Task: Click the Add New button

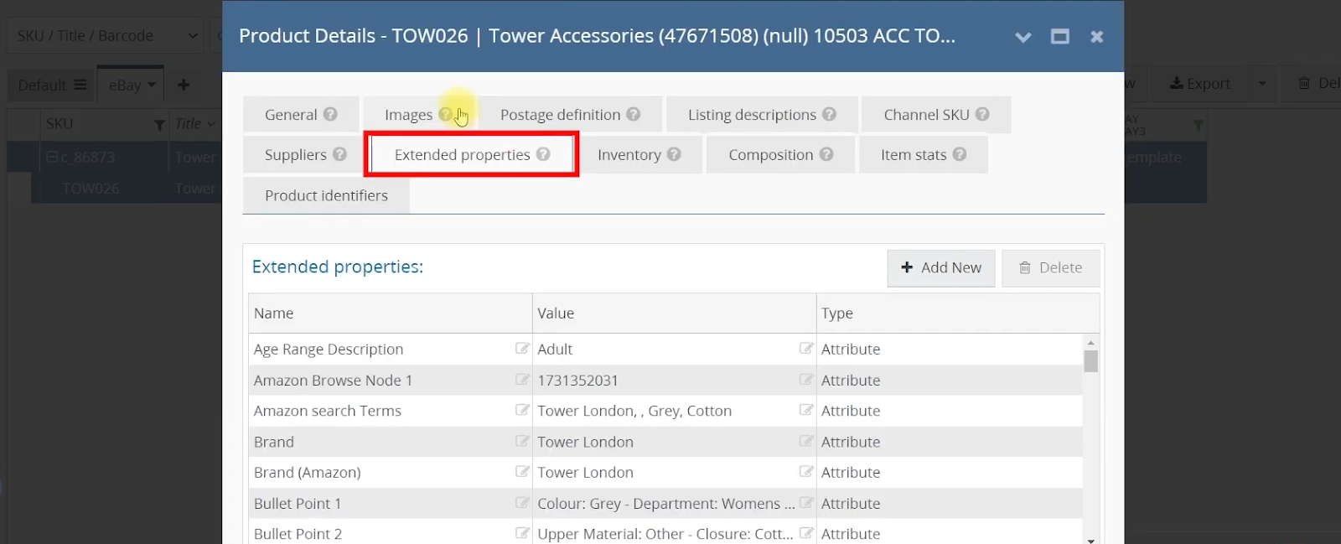Action: click(941, 267)
